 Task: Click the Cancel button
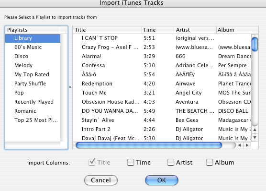(101, 180)
